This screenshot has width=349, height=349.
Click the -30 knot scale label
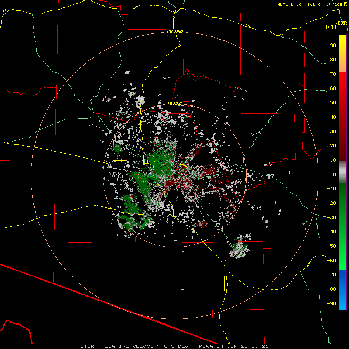pos(332,218)
